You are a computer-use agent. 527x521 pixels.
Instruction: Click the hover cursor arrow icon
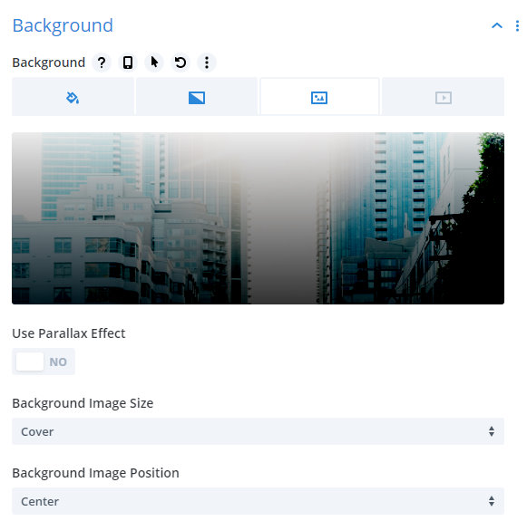(154, 63)
